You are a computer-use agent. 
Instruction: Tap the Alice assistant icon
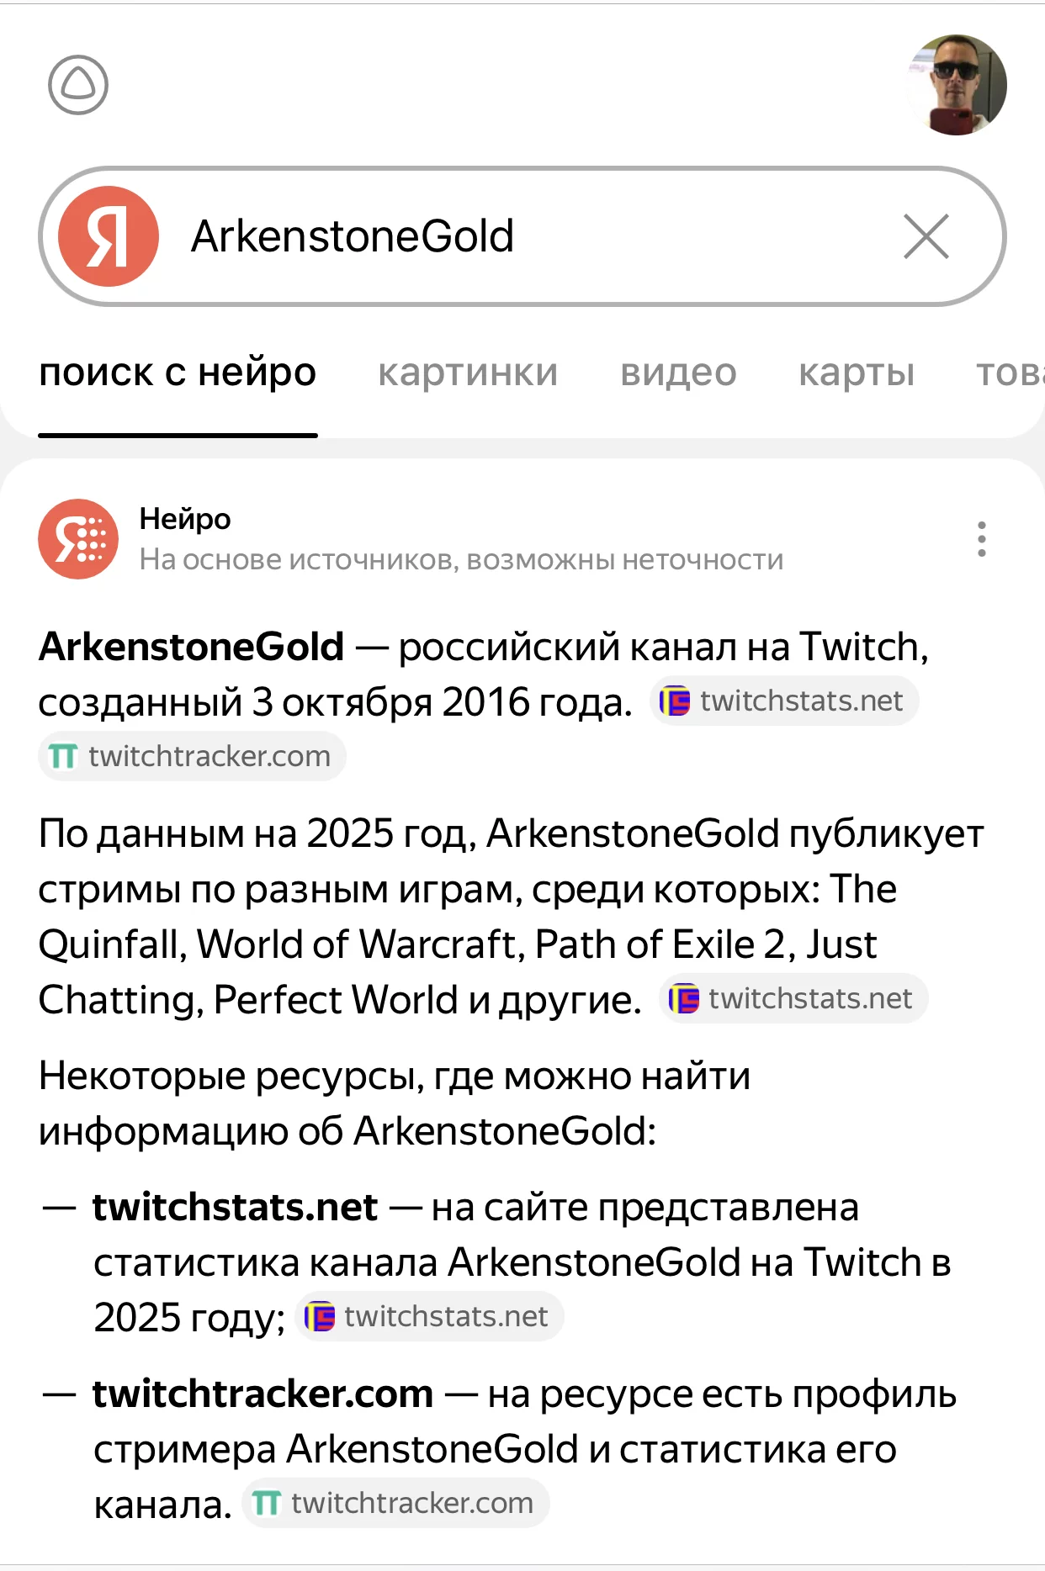click(78, 85)
